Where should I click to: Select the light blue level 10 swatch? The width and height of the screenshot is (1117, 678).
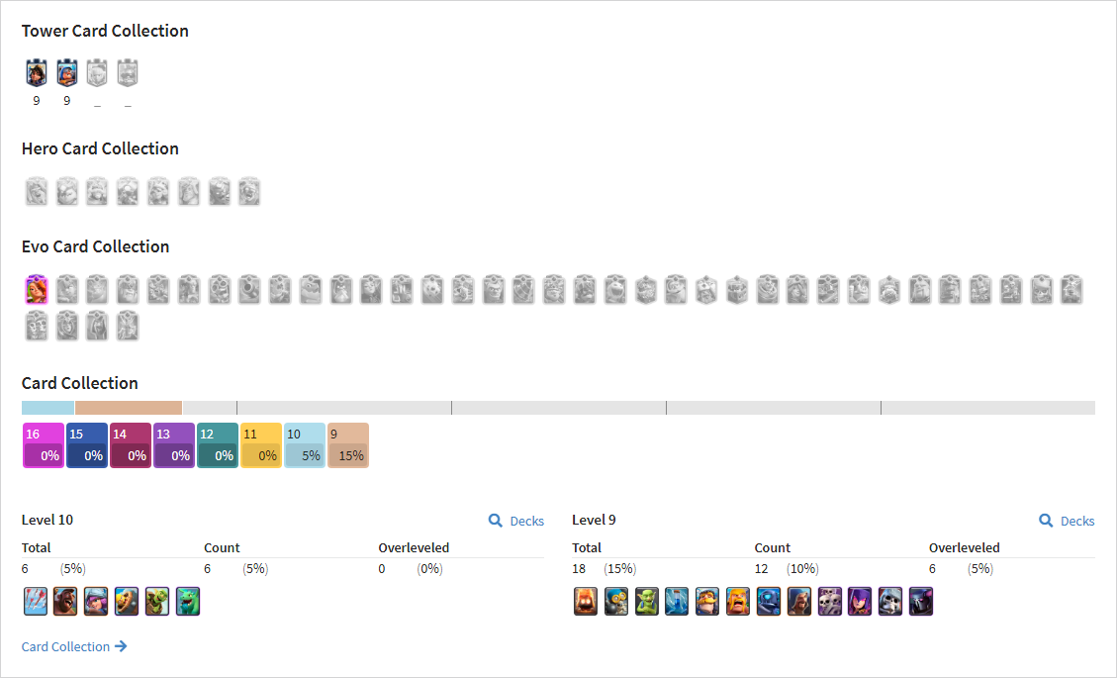coord(305,445)
